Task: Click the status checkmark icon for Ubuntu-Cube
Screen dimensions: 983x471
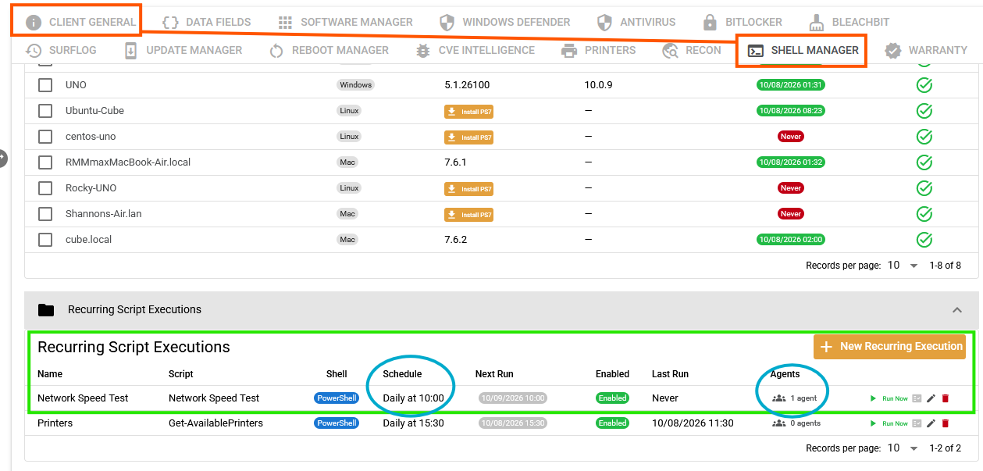Action: click(x=924, y=110)
